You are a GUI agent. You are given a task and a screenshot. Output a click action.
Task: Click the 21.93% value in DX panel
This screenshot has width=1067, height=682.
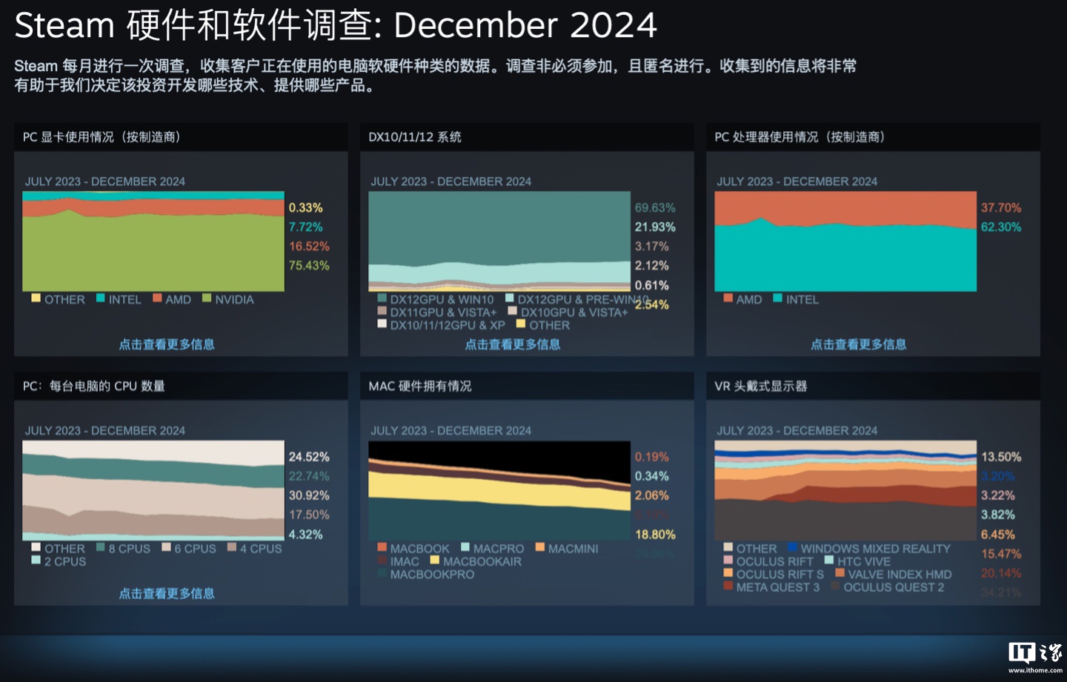[x=655, y=227]
